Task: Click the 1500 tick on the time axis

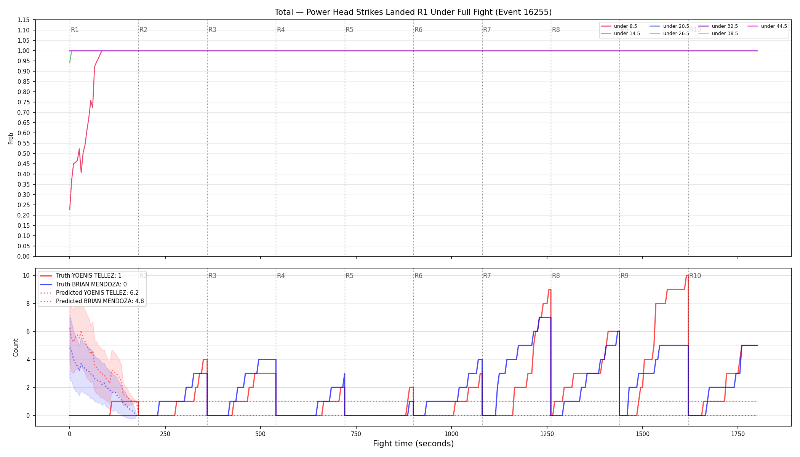Action: tap(643, 434)
